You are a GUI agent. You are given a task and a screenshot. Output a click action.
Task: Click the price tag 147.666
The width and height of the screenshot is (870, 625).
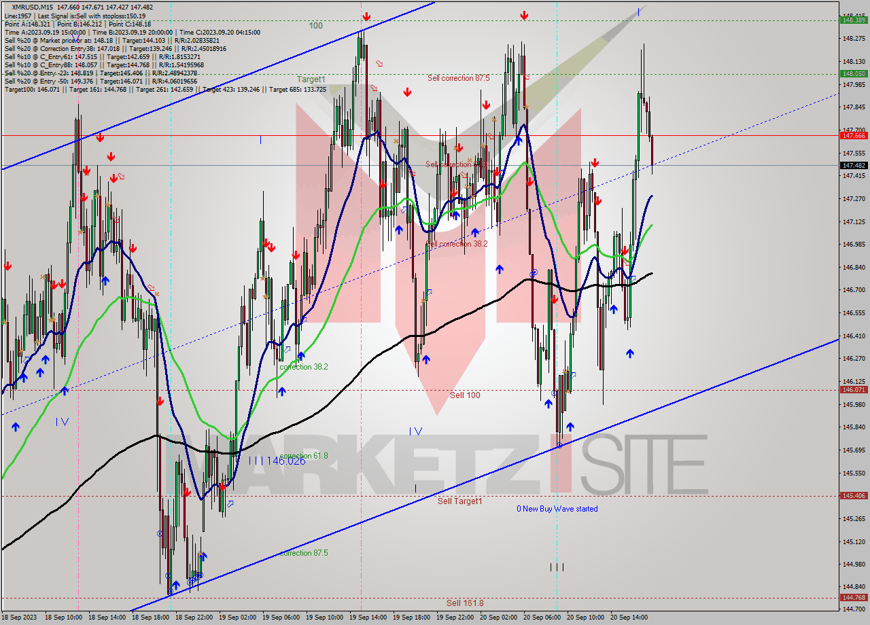[x=854, y=135]
